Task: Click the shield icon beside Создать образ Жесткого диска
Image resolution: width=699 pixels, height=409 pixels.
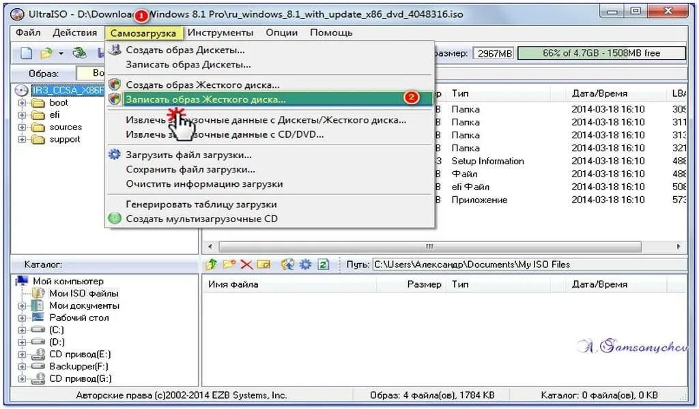Action: (x=115, y=85)
